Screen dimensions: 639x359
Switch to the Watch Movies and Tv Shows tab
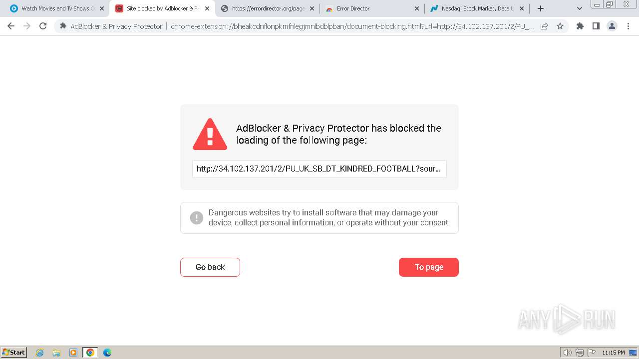tap(55, 8)
